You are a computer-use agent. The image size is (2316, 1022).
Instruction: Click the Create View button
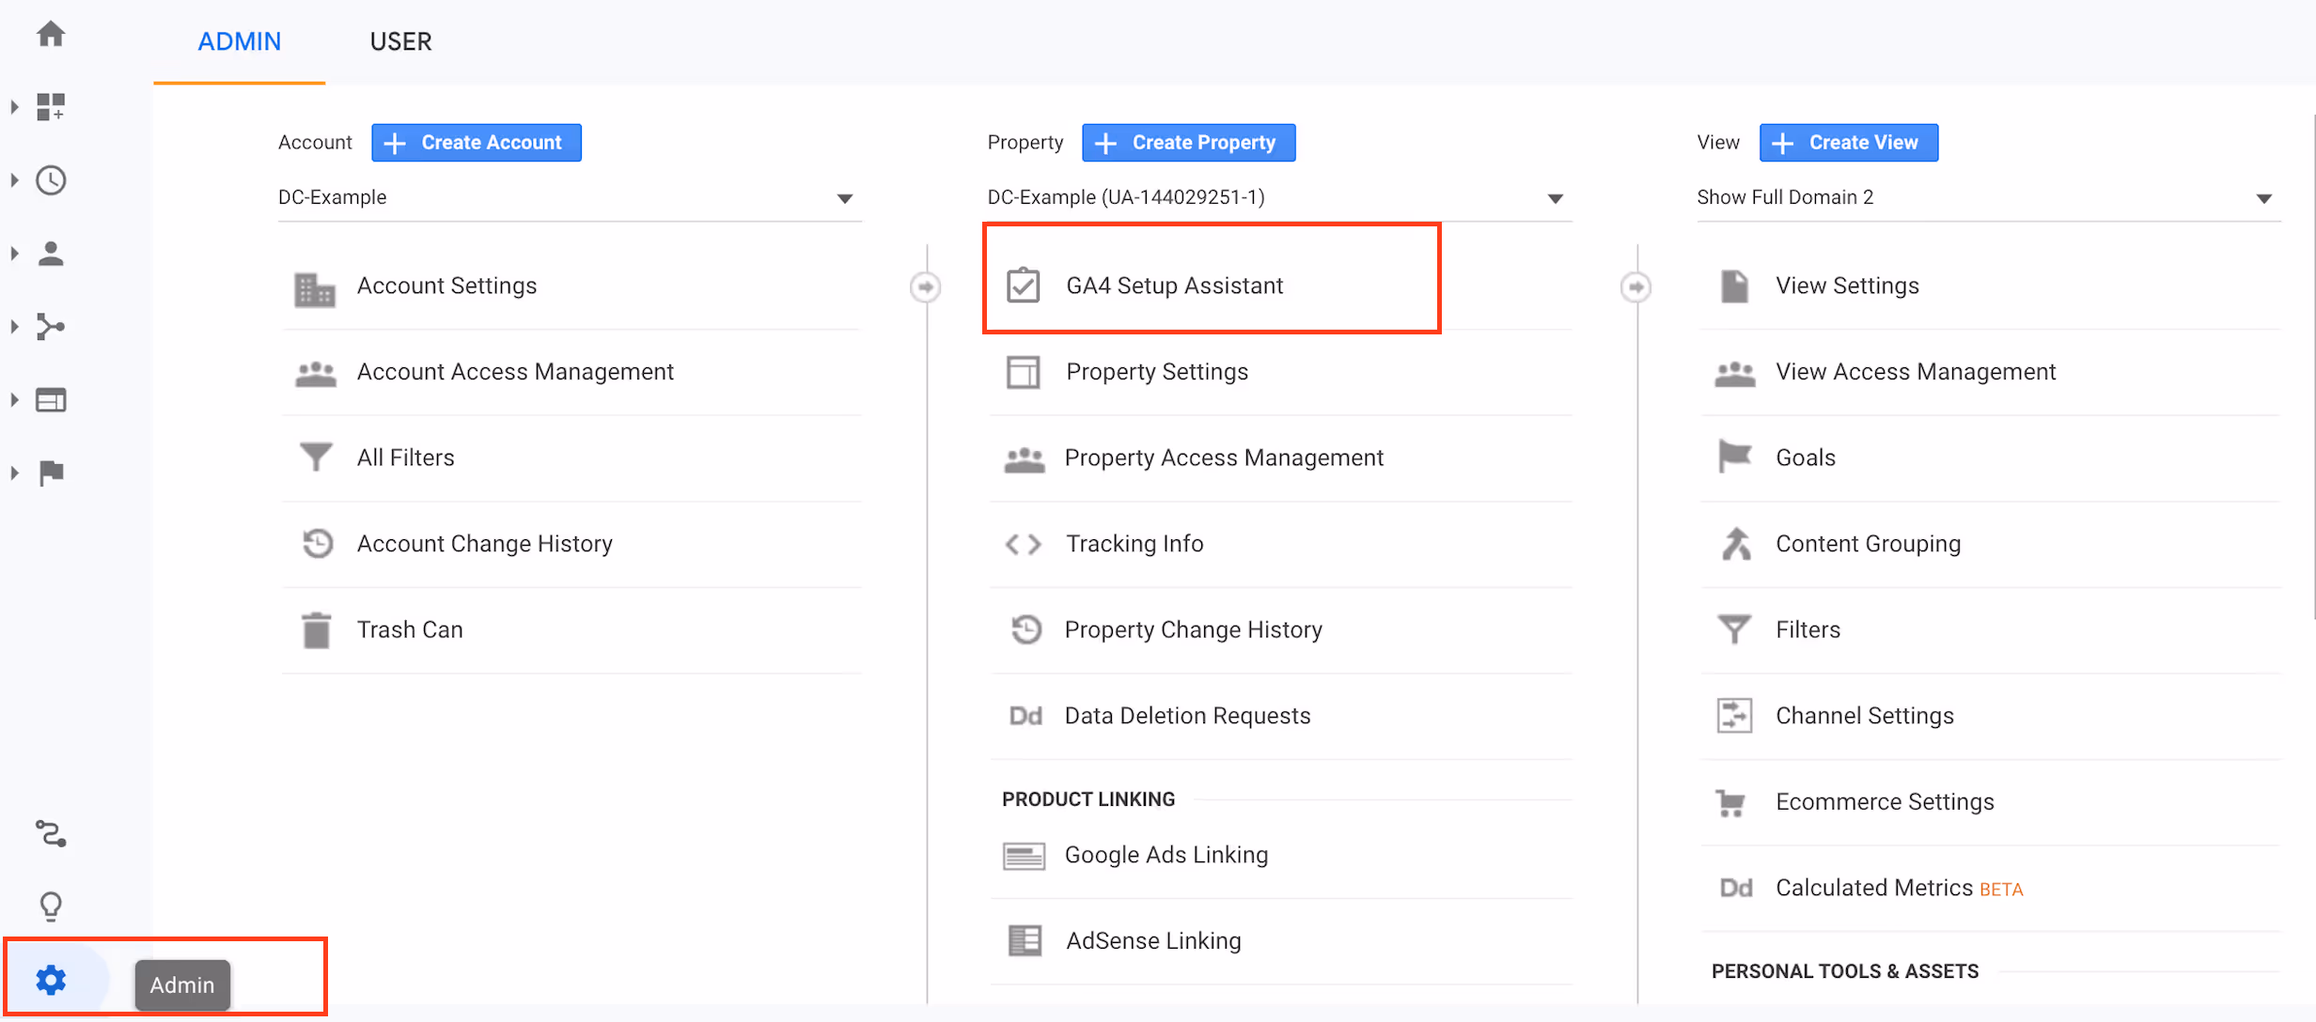click(1849, 143)
